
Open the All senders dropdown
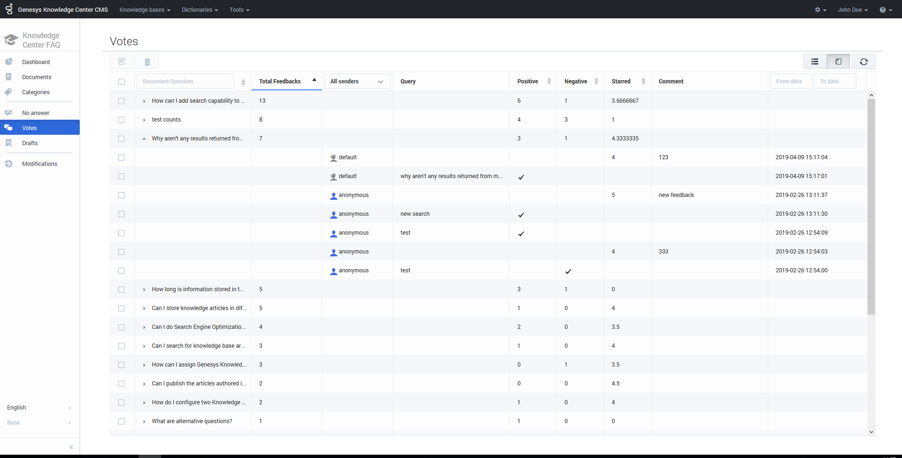tap(357, 82)
